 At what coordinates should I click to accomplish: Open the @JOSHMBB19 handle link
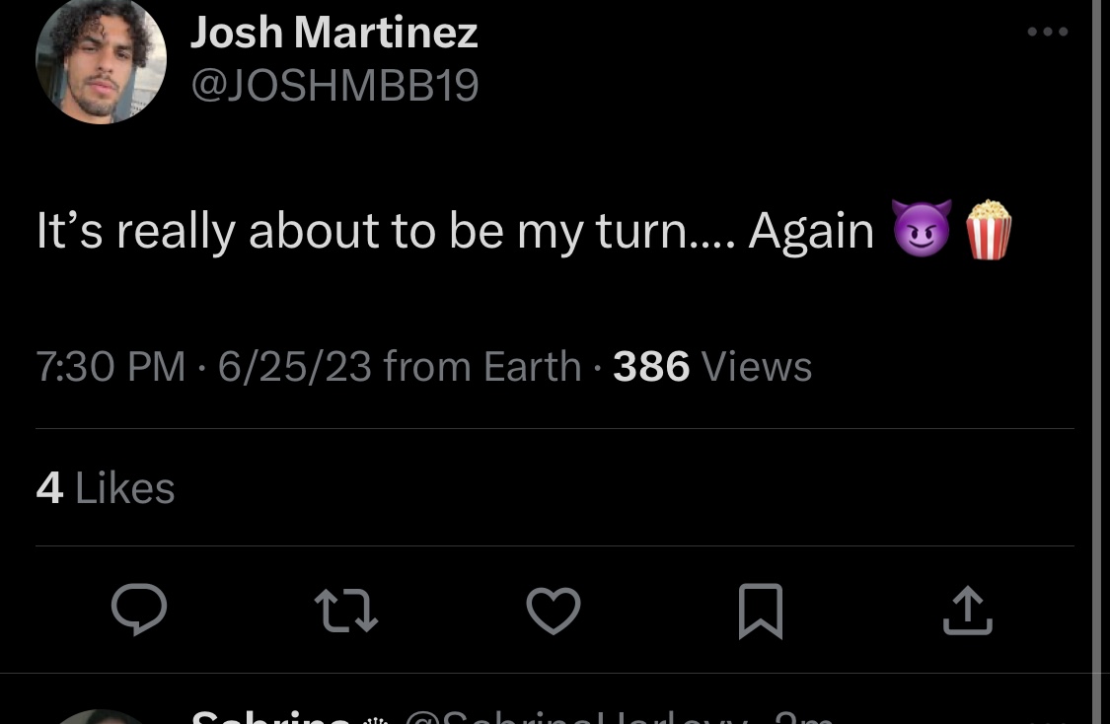334,86
